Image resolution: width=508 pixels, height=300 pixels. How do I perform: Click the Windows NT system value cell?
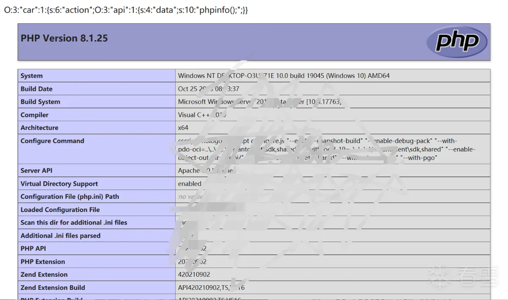click(x=284, y=76)
